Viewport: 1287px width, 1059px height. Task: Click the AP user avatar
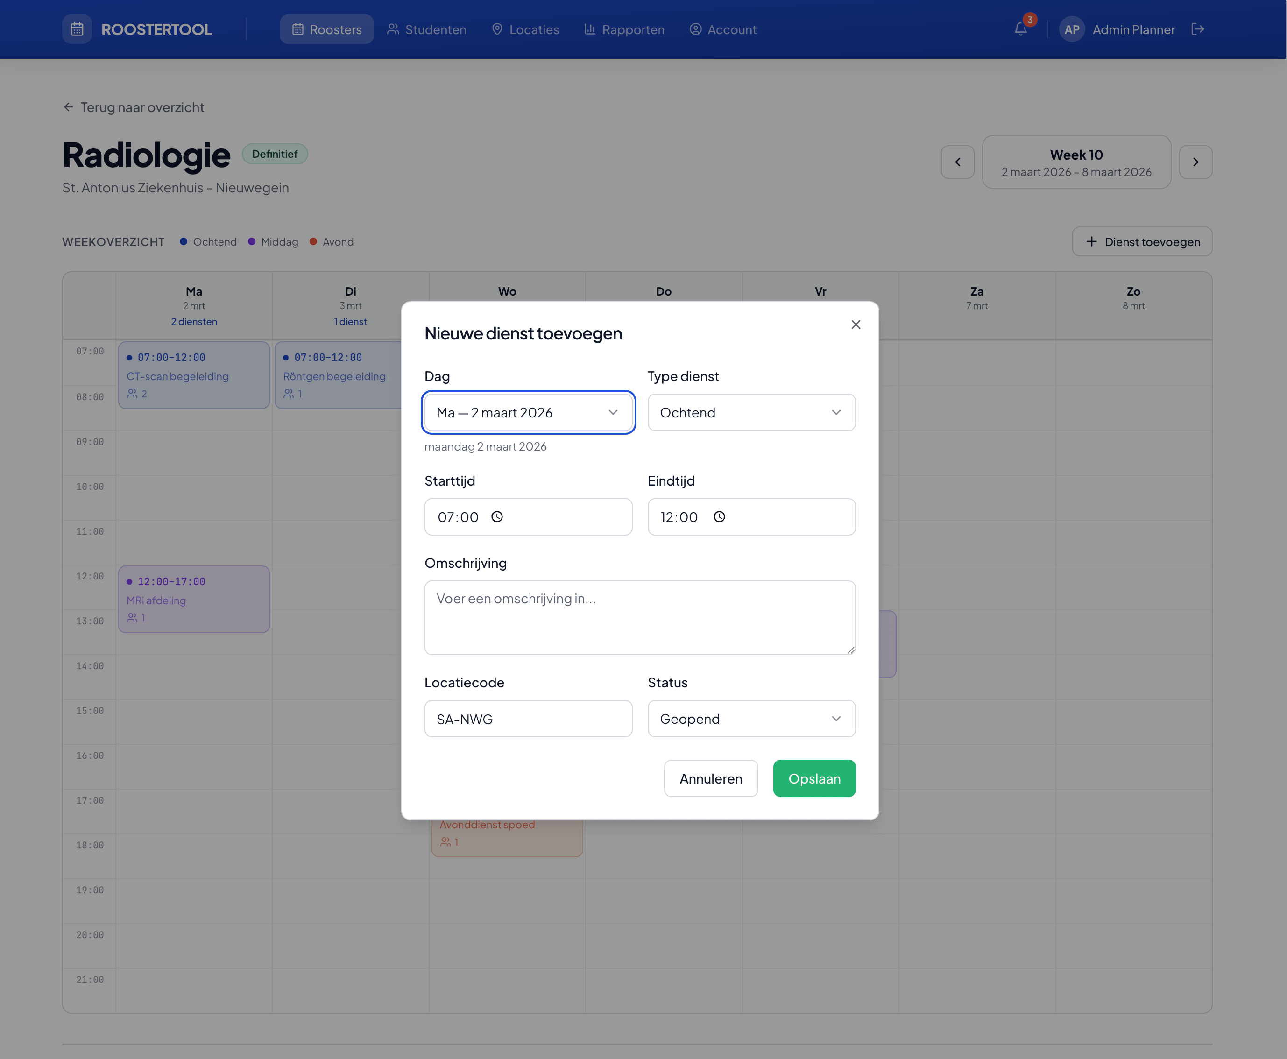click(x=1072, y=29)
